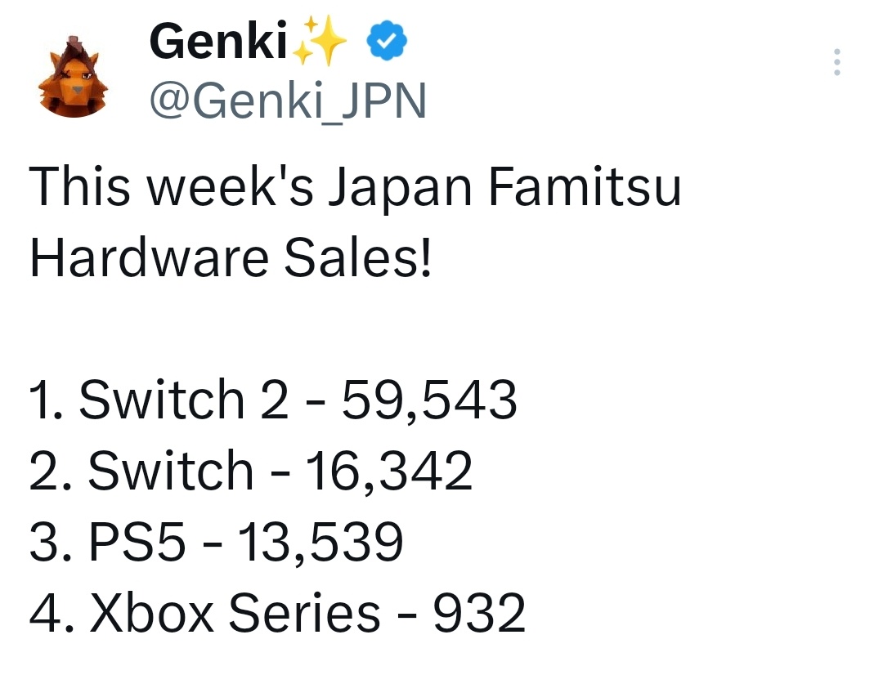This screenshot has height=675, width=883.
Task: Click the sparkles emoji beside Genki
Action: pyautogui.click(x=320, y=42)
